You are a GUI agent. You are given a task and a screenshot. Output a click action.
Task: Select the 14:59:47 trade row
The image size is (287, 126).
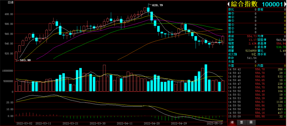257,84
